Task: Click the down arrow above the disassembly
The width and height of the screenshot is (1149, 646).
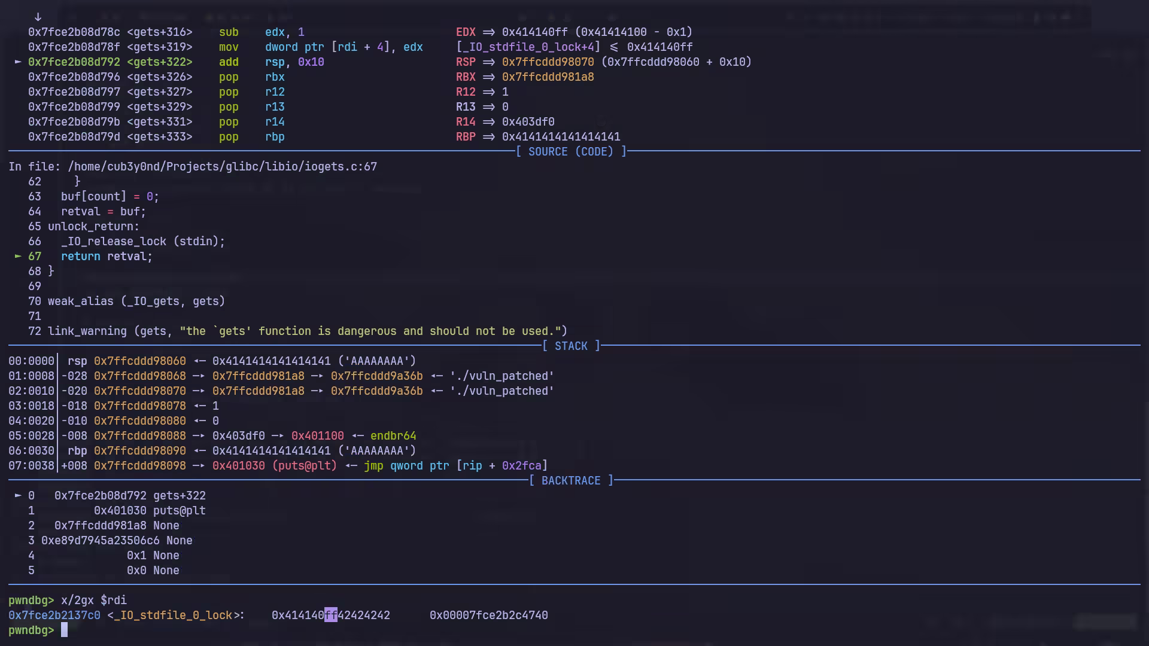Action: [38, 17]
